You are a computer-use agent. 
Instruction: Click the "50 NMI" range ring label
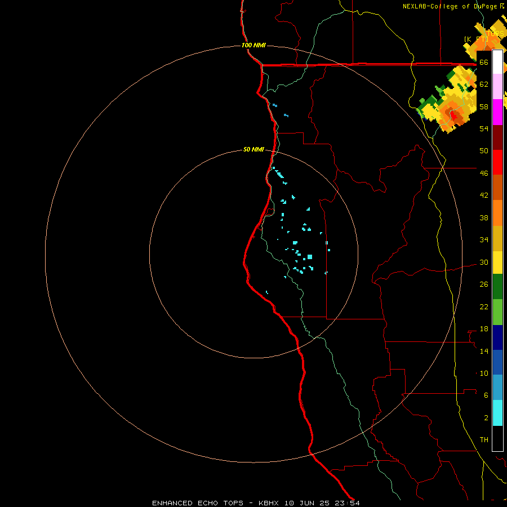point(253,149)
